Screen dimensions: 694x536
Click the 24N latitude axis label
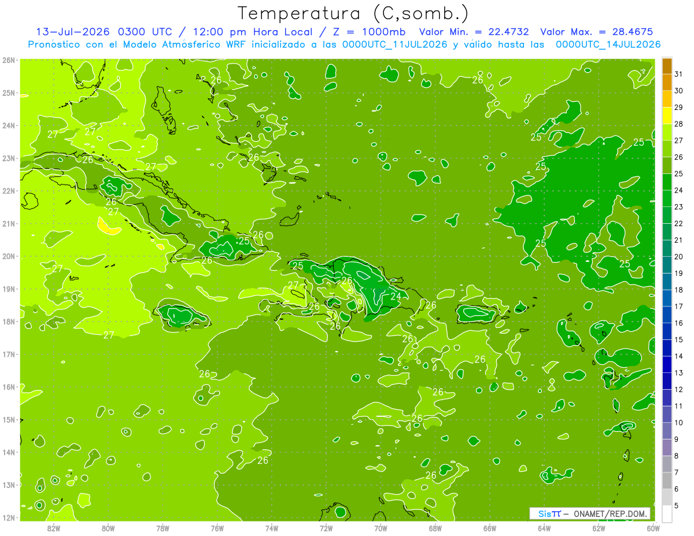pyautogui.click(x=8, y=125)
